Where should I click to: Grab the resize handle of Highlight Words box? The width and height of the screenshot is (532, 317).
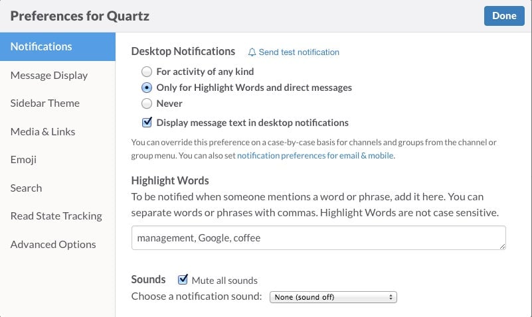tap(503, 246)
